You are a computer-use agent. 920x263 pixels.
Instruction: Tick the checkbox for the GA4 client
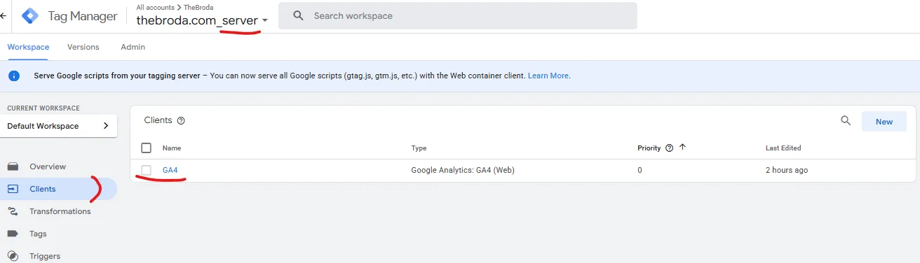146,170
